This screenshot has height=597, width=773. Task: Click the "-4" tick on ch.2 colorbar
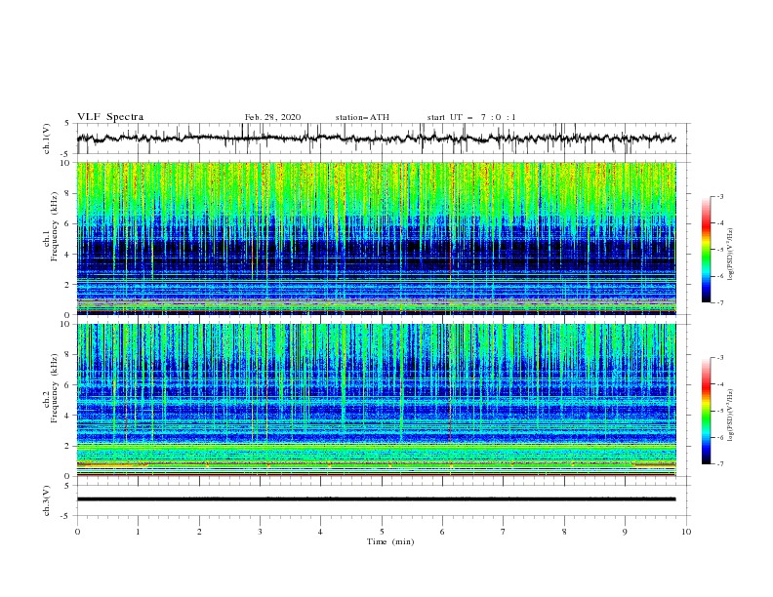[x=719, y=384]
